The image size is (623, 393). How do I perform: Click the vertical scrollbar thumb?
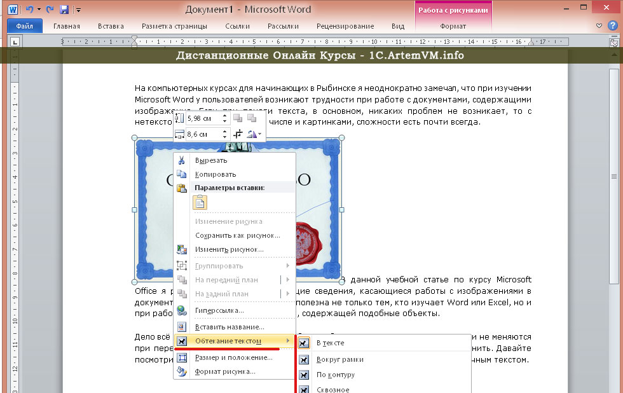click(x=614, y=176)
